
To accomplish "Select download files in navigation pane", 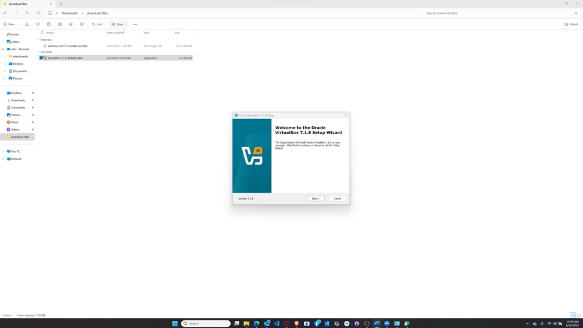I will [17, 136].
